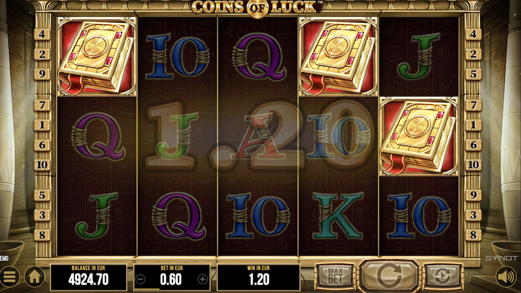Toggle autoplay spin button
This screenshot has height=293, width=521.
pyautogui.click(x=442, y=275)
